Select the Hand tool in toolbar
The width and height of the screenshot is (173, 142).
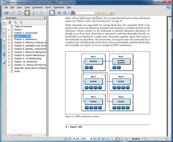pyautogui.click(x=27, y=13)
